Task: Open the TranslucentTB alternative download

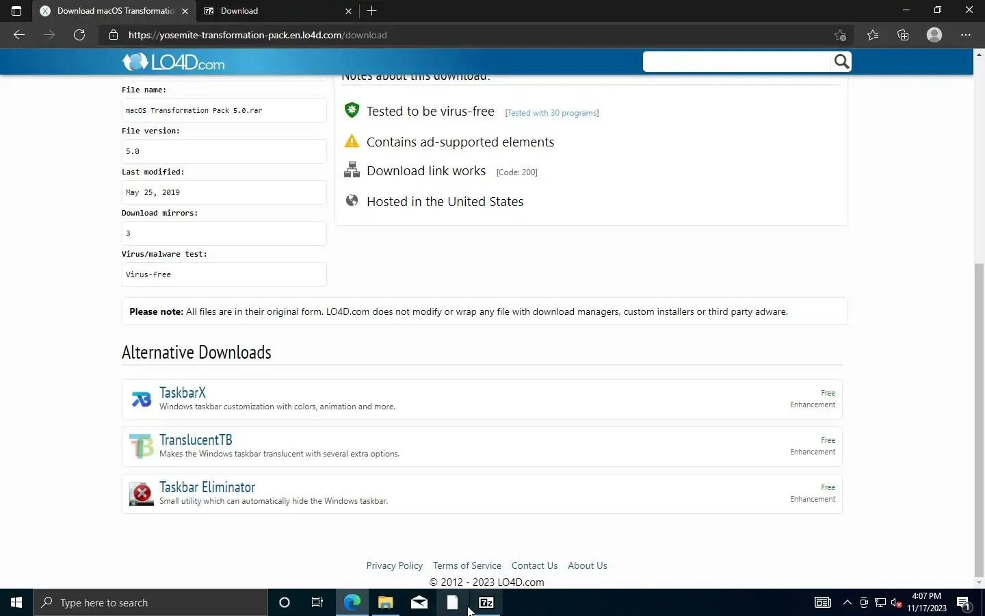Action: [x=196, y=439]
